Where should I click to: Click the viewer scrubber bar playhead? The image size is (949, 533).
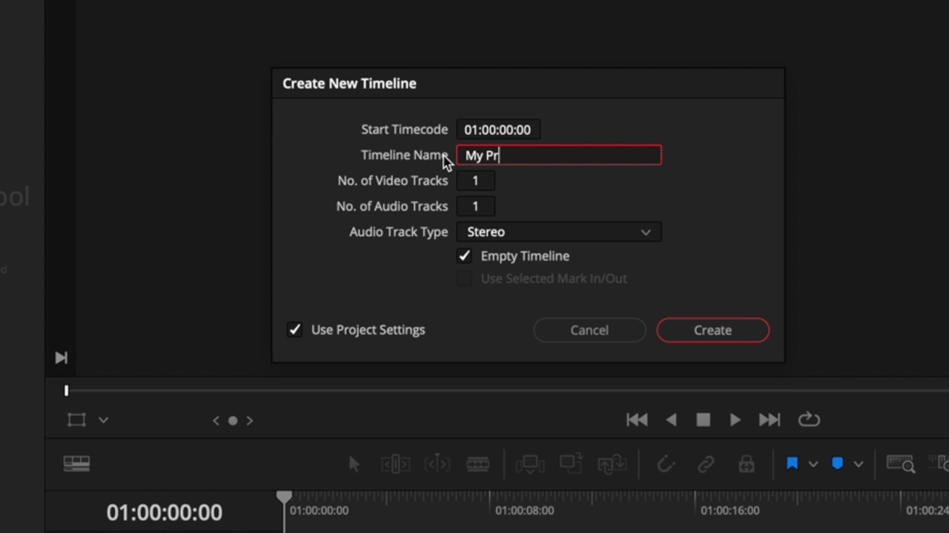pos(66,390)
